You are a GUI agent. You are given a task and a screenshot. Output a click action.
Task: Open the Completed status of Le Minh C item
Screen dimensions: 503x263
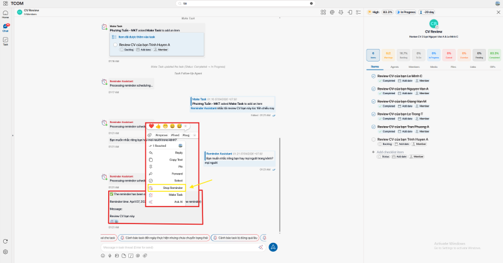[387, 81]
